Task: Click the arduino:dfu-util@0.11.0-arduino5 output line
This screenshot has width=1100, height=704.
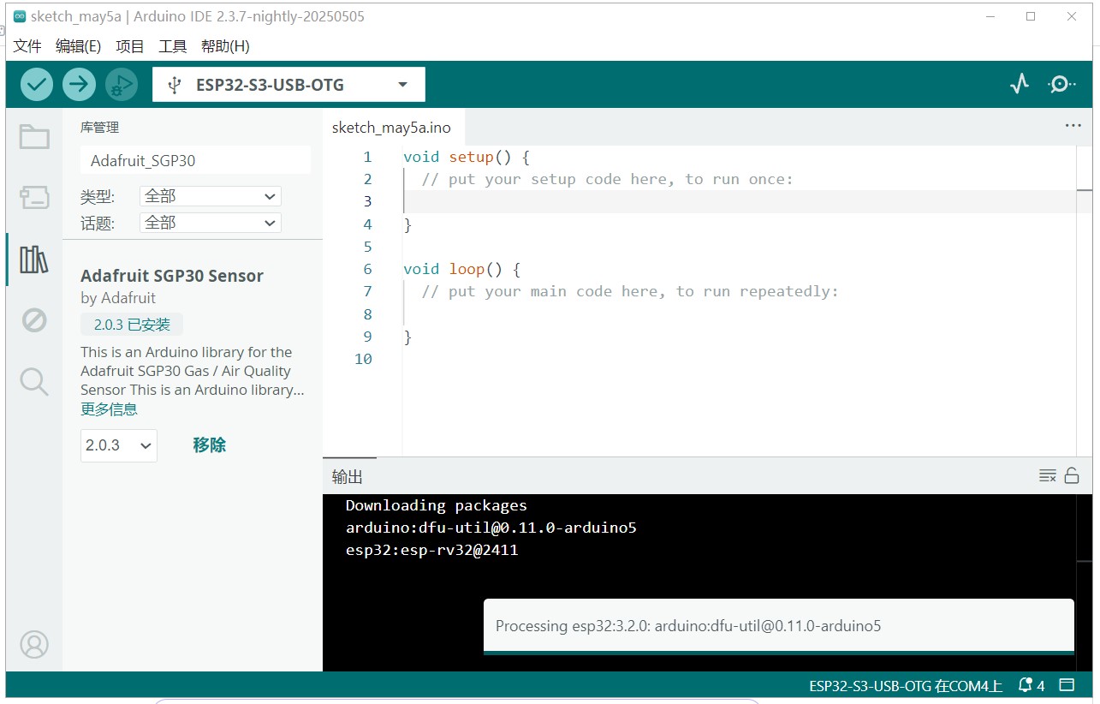Action: 491,528
